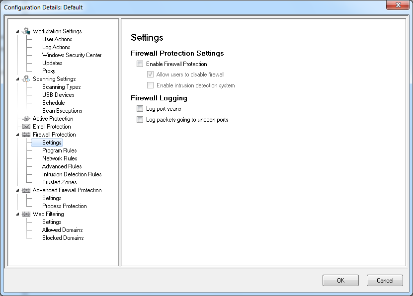Click the Firewall Protection brick wall icon
Screen dimensions: 413x296
point(26,135)
